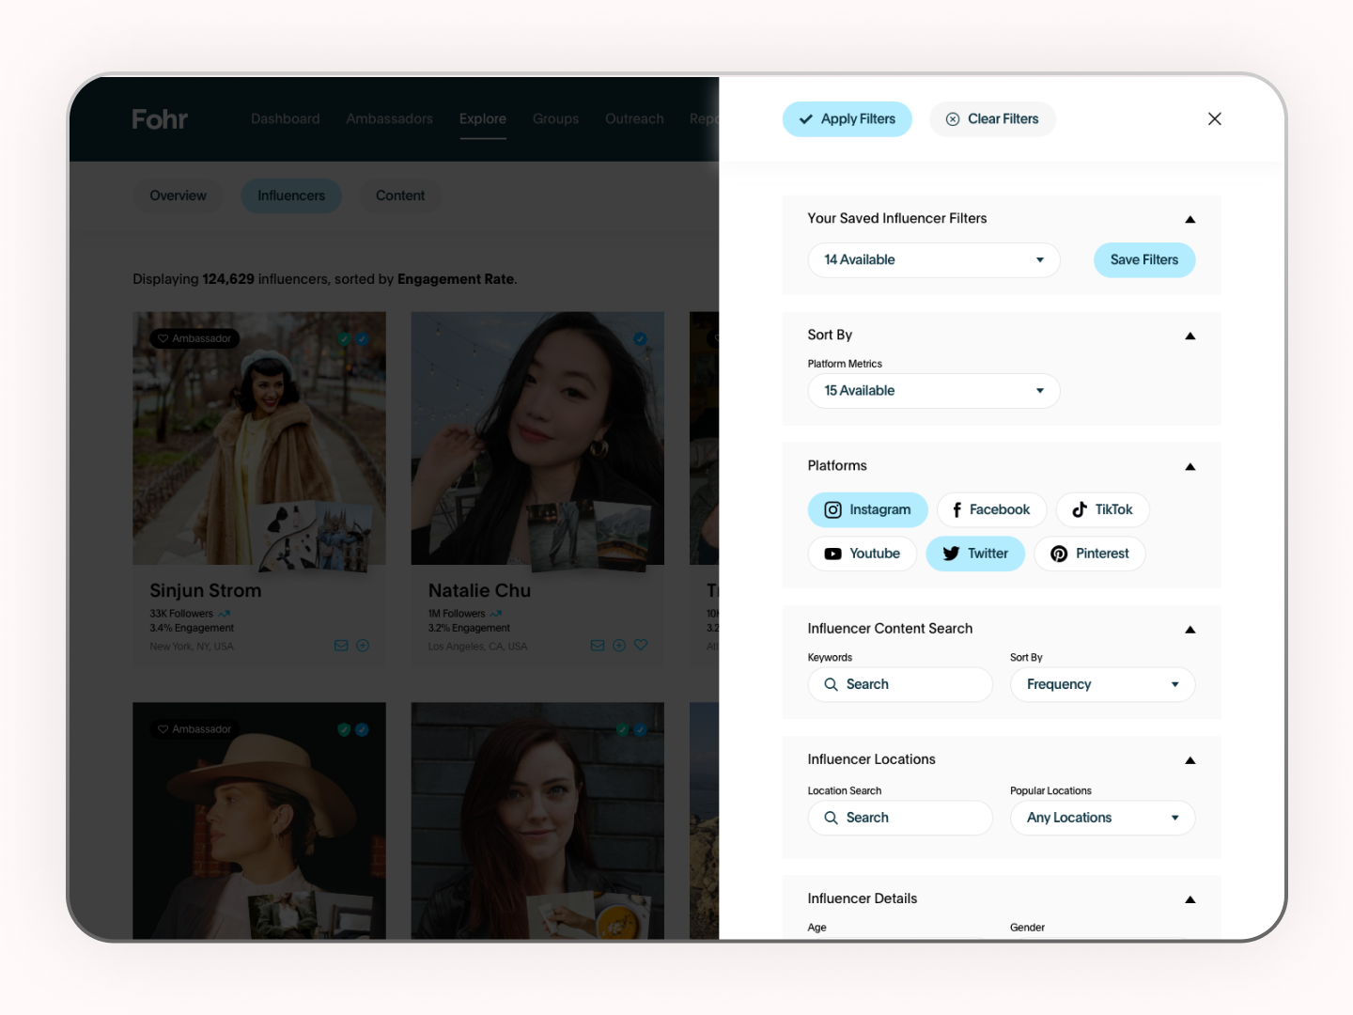Click the Keywords search input field
The height and width of the screenshot is (1015, 1353).
[x=900, y=684]
